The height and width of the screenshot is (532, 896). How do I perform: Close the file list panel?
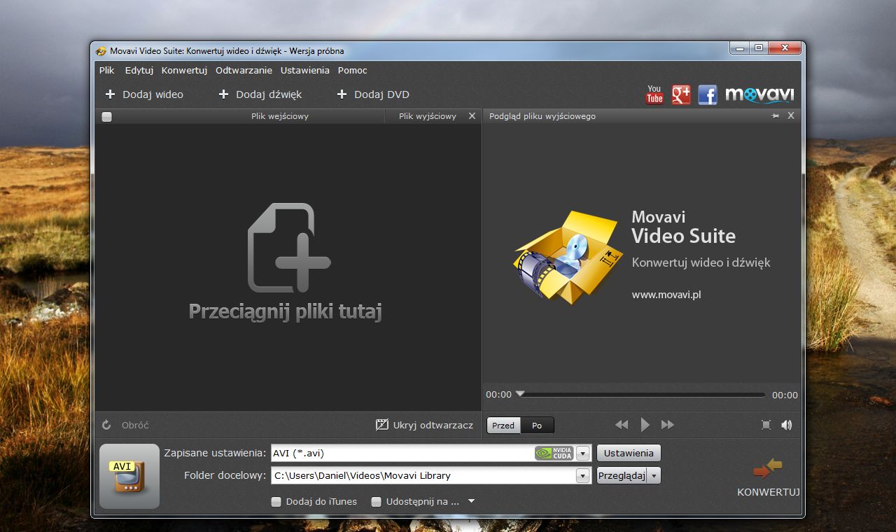[472, 116]
